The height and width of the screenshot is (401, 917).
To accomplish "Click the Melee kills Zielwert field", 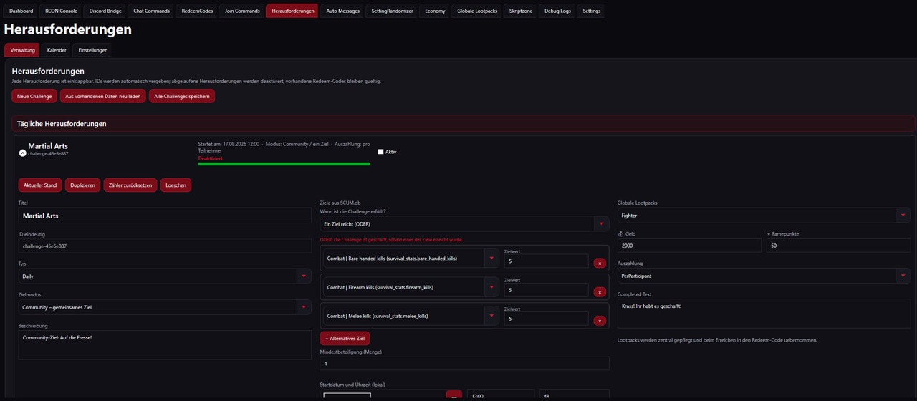I will [546, 319].
